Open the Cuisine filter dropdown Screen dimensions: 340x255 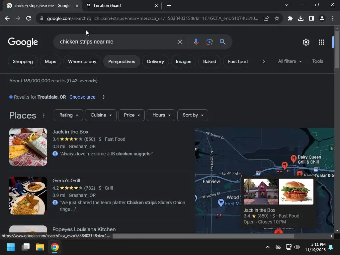coord(101,115)
